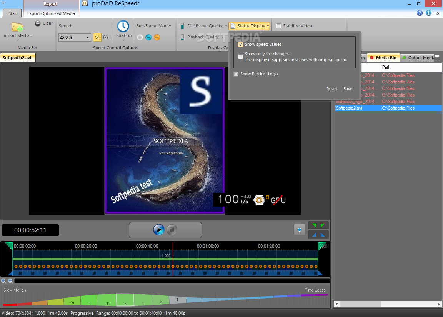Select the -4 speed segment on slider
443x317 pixels.
pyautogui.click(x=125, y=300)
